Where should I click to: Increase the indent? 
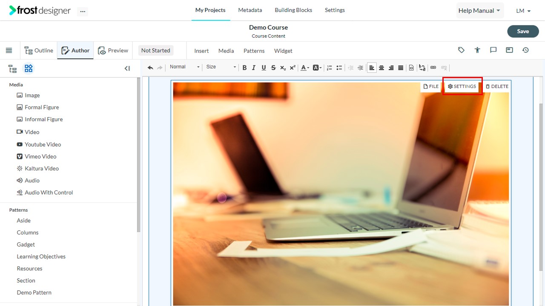tap(360, 68)
